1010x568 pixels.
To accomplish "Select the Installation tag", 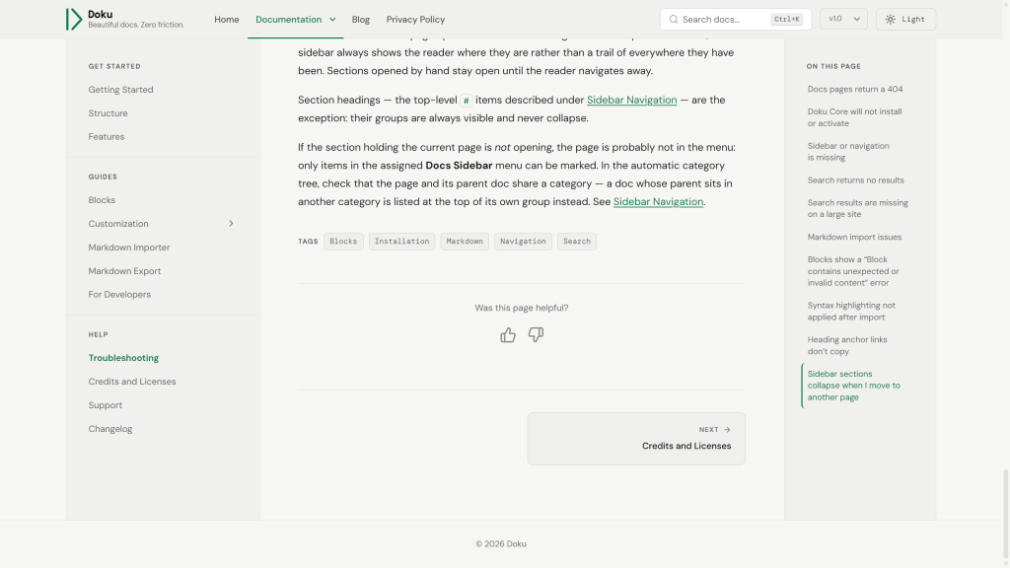I will pyautogui.click(x=402, y=242).
